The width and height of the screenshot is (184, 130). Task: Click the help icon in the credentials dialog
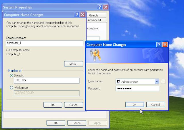159,45
